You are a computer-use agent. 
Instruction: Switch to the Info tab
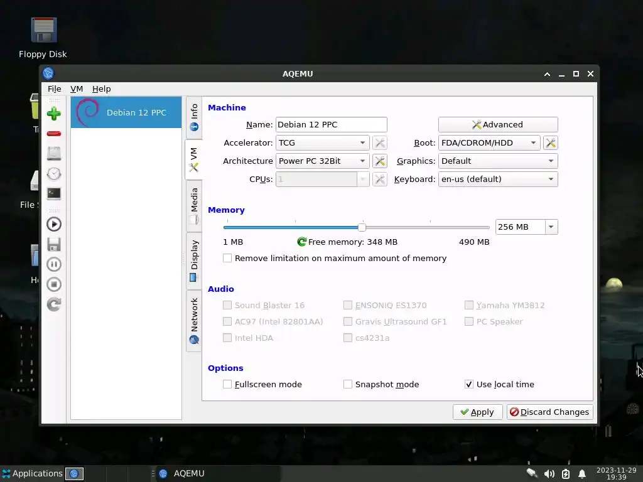(x=194, y=117)
